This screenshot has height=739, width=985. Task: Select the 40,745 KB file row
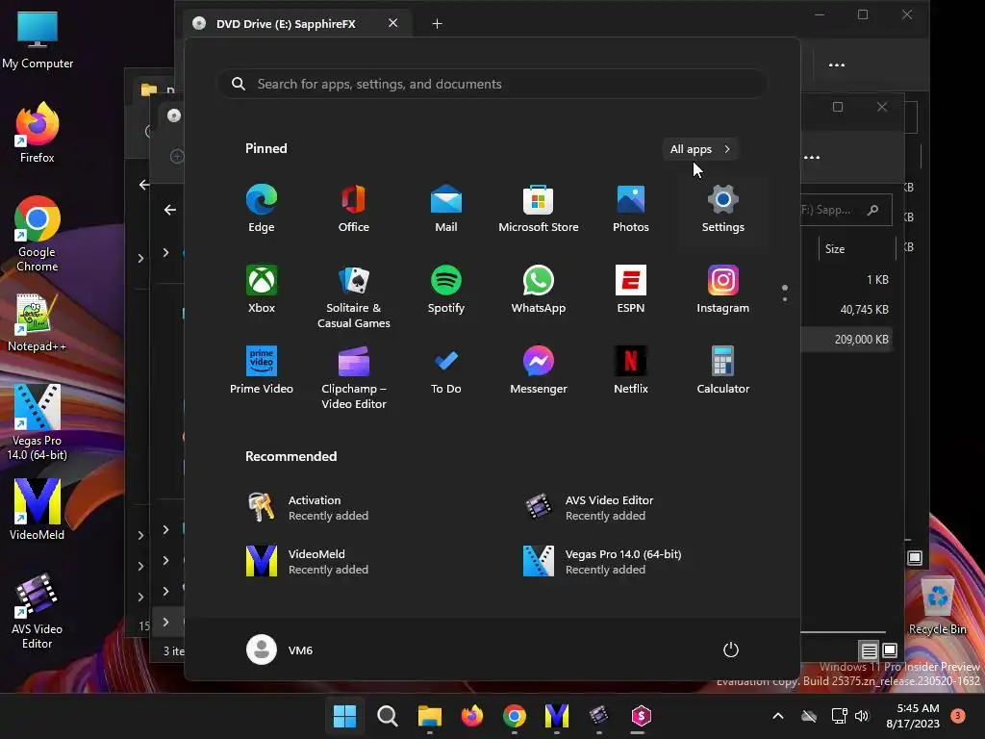pos(847,309)
